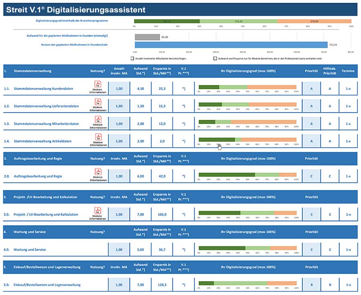The height and width of the screenshot is (295, 361).
Task: Click Ersparnis value 25,3
Action: 162,89
